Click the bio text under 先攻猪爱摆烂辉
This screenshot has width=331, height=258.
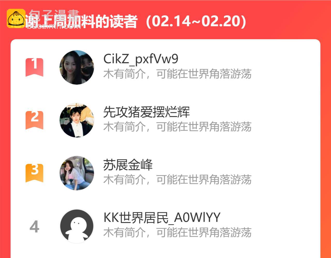177,127
